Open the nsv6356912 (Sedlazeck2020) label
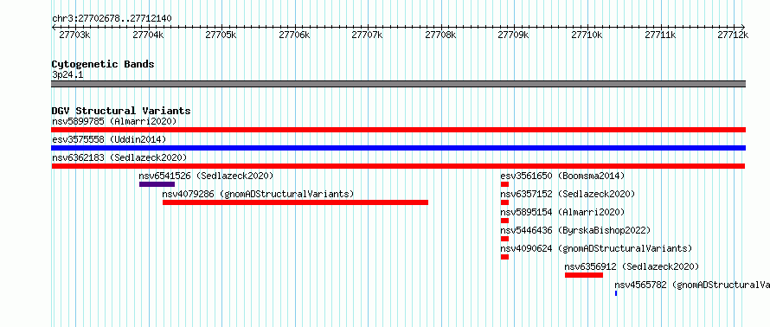Screen dimensions: 770x327 pos(632,266)
